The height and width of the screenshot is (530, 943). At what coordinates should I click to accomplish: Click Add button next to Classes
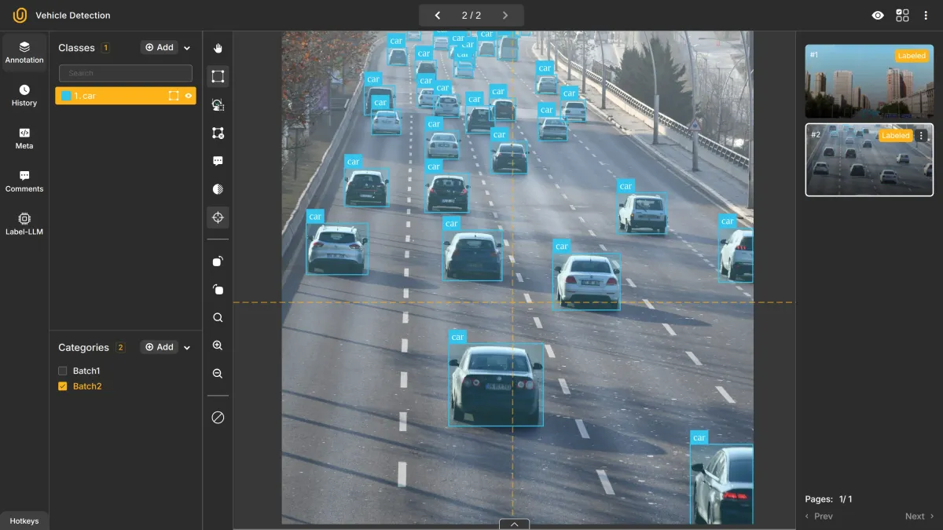point(160,48)
